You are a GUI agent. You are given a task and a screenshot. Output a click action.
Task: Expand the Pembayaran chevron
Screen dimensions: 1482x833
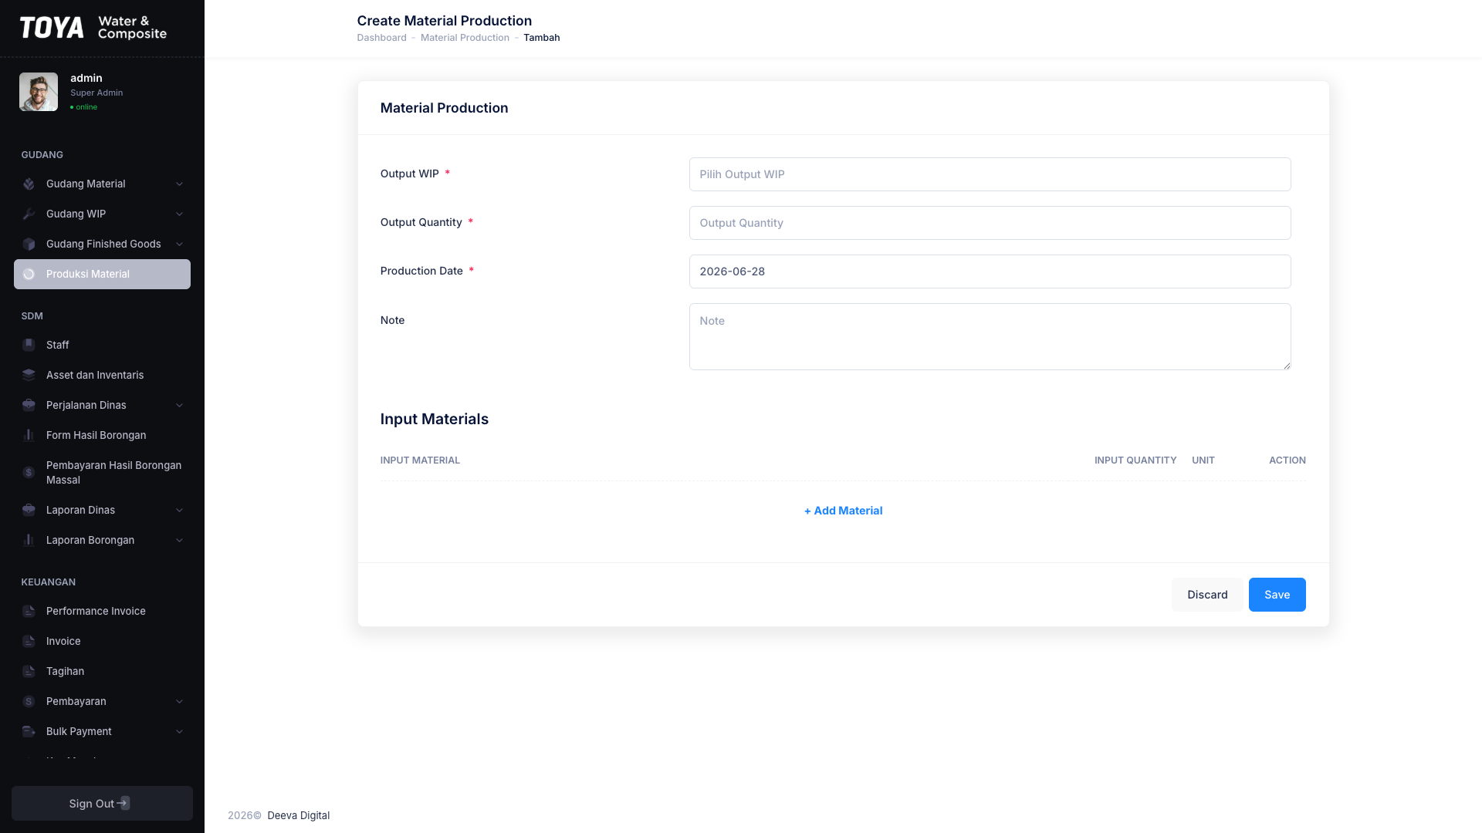coord(179,701)
